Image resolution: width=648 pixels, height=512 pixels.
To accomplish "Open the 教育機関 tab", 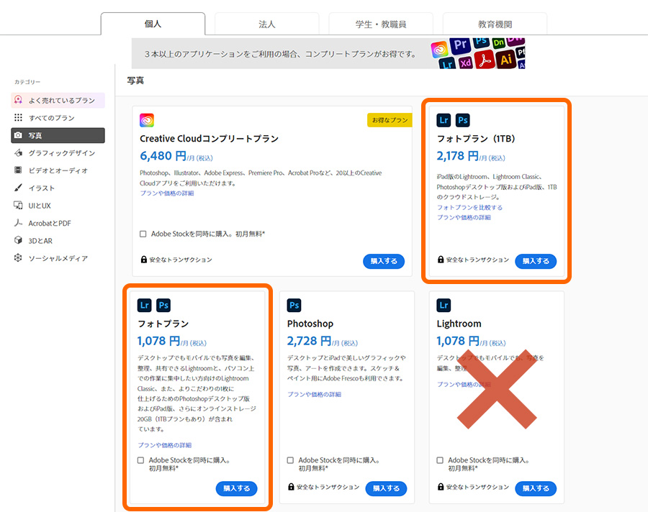I will pyautogui.click(x=495, y=24).
